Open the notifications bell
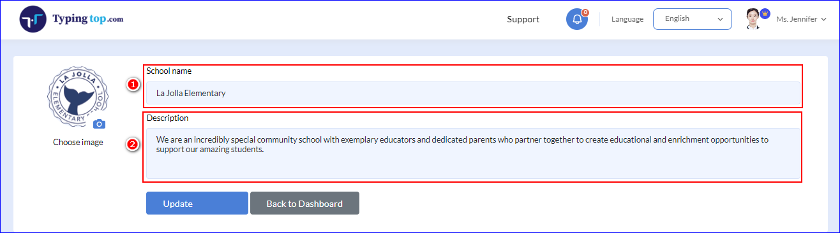 (x=577, y=19)
